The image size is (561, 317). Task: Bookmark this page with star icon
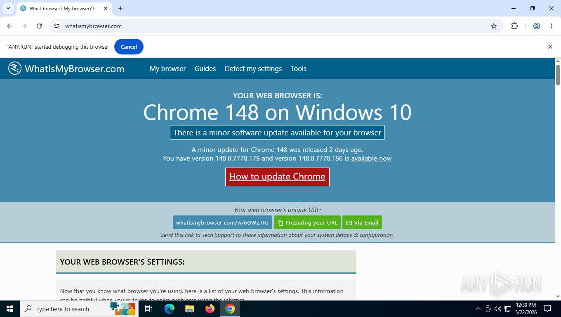(x=494, y=26)
